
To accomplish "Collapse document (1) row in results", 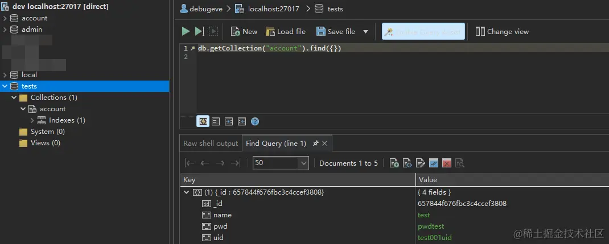I will coord(187,192).
